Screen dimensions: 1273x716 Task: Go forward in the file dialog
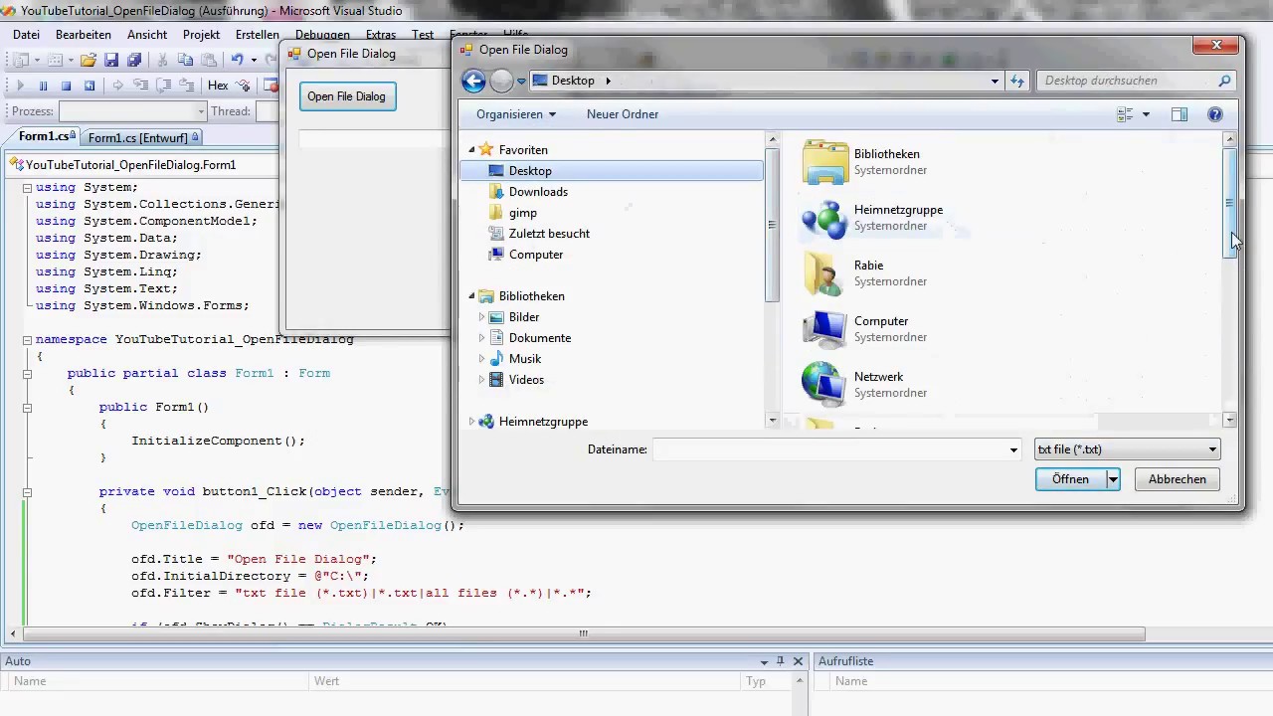pyautogui.click(x=501, y=81)
